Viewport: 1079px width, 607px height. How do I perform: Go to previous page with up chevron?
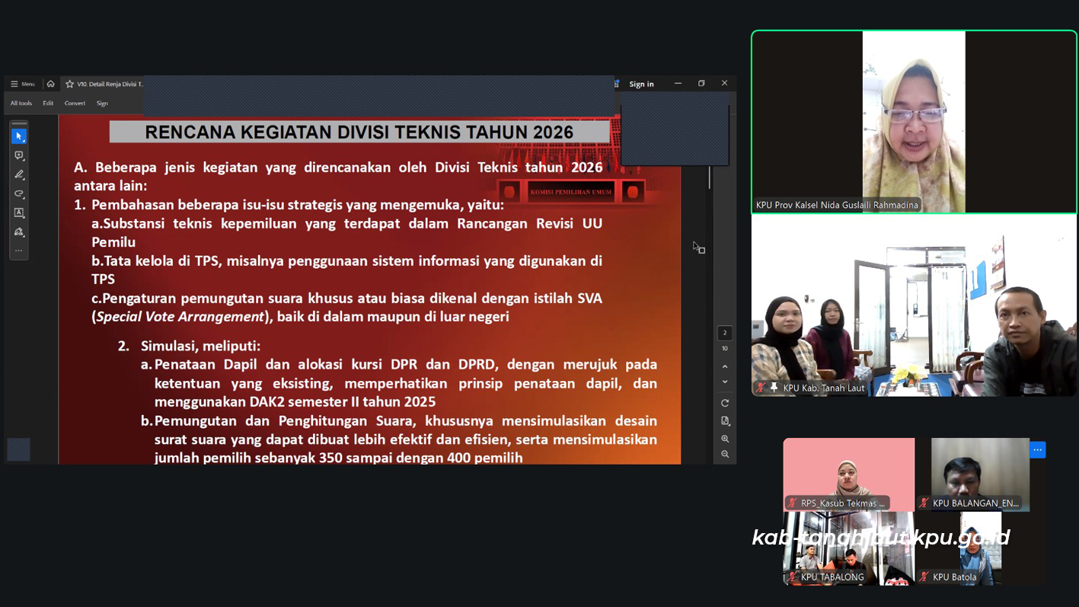pos(725,366)
